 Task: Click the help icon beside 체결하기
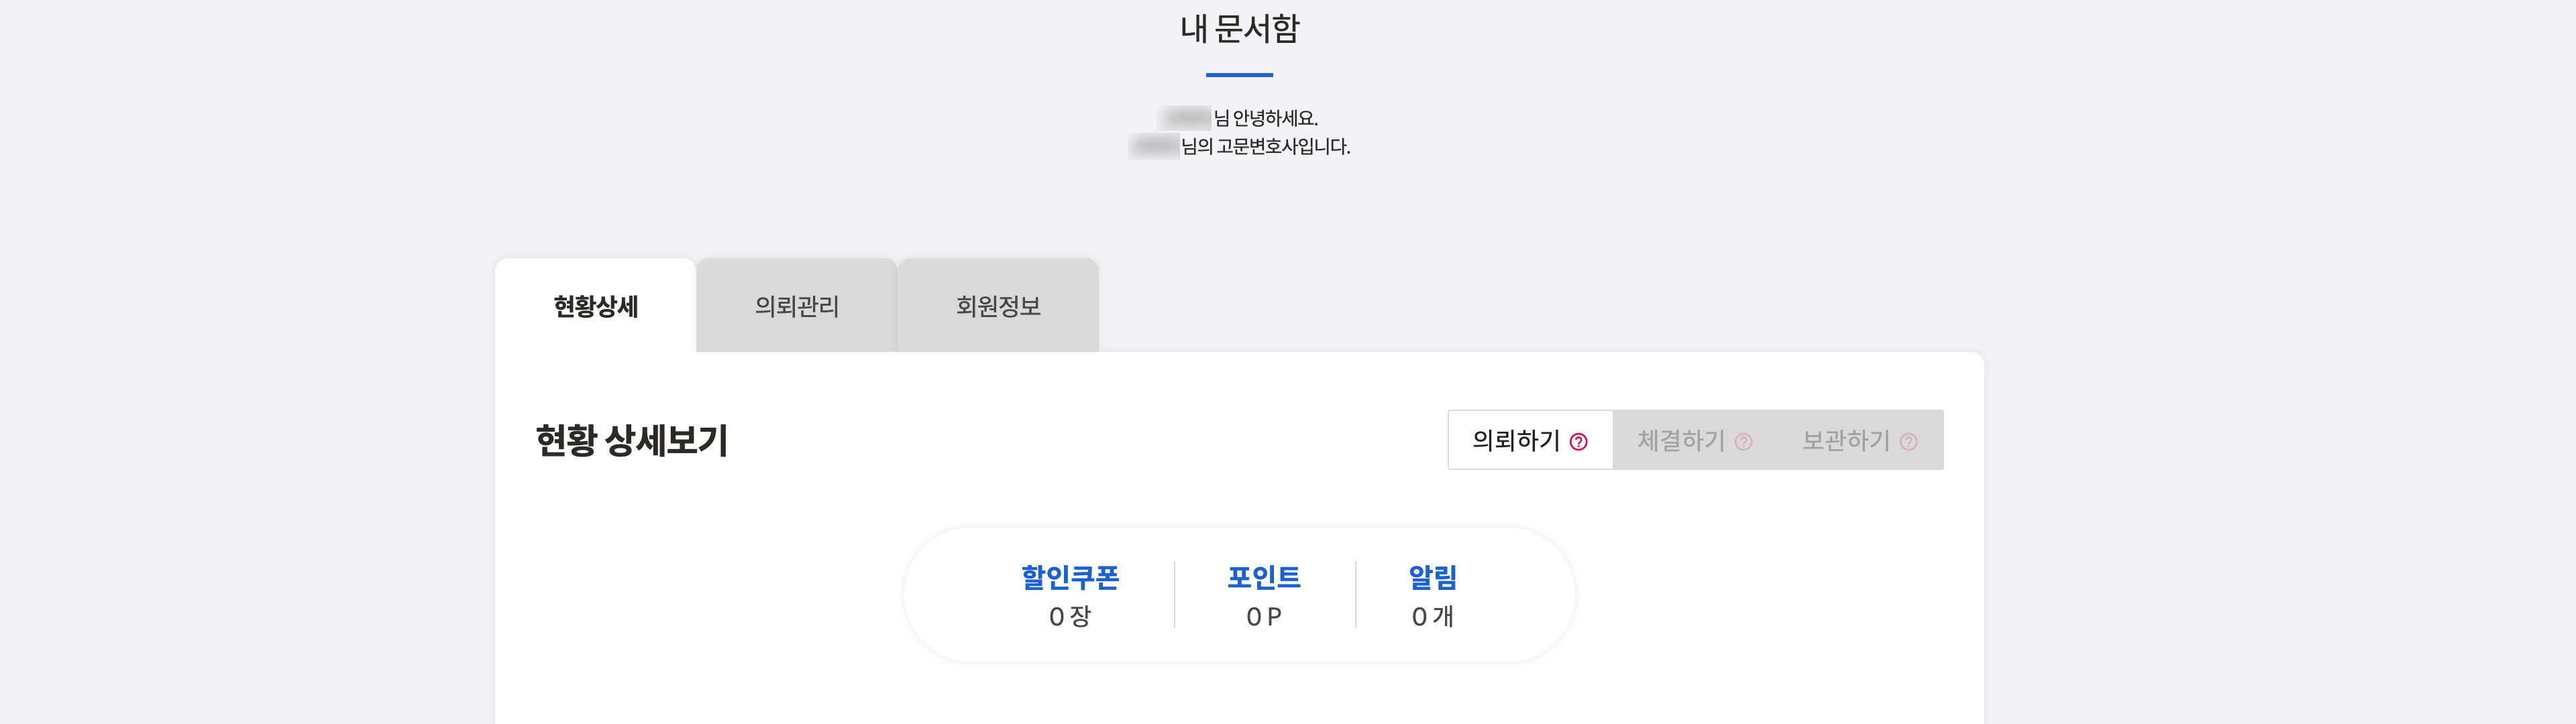point(1743,442)
